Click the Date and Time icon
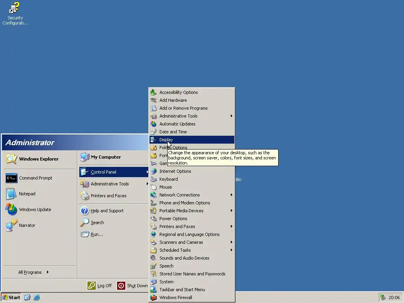 coord(153,132)
